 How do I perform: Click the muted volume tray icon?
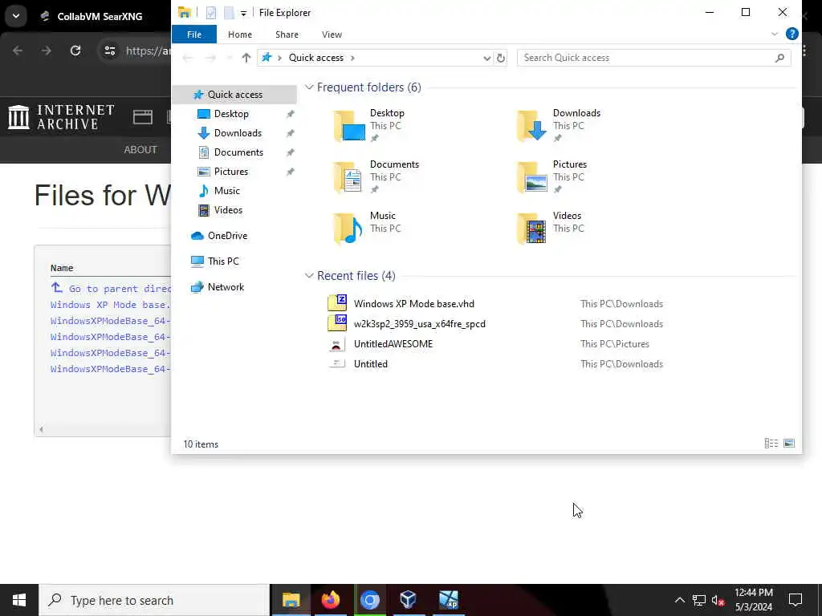coord(718,600)
